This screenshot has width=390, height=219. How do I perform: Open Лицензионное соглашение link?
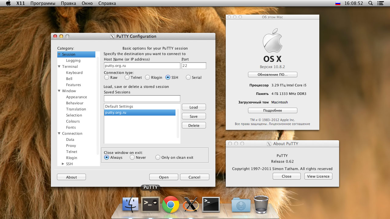[289, 124]
